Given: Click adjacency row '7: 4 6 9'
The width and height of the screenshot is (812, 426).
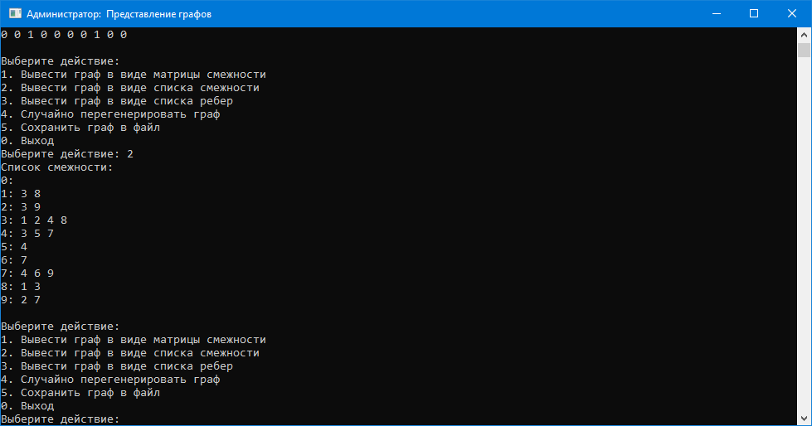Looking at the screenshot, I should point(27,274).
